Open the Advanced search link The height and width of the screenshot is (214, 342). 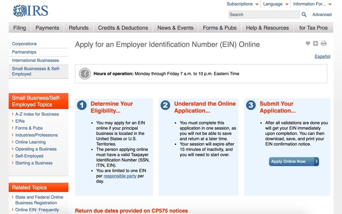(322, 15)
